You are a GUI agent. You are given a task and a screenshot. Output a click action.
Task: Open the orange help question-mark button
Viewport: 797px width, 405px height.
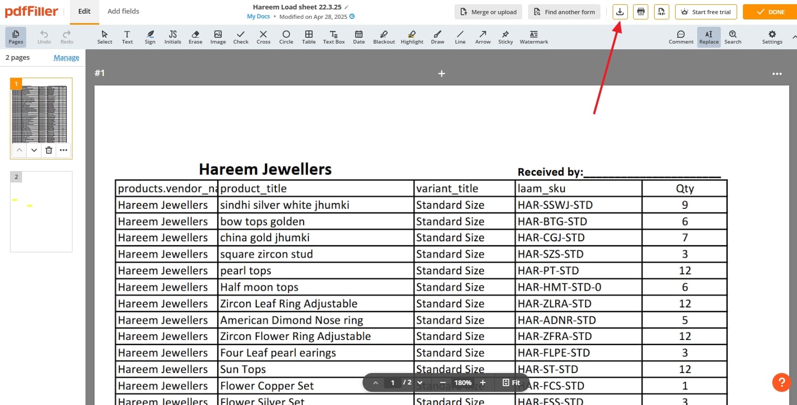pos(781,382)
